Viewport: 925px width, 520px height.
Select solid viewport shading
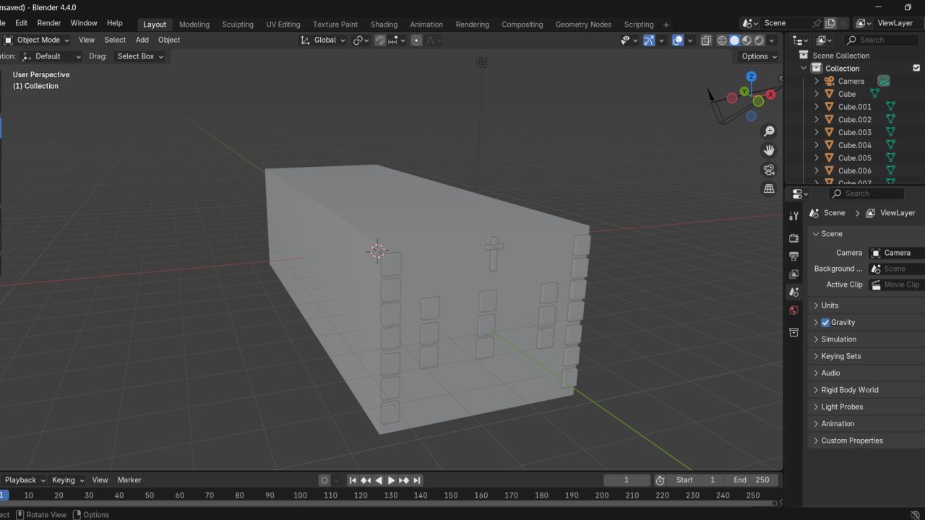click(x=734, y=40)
